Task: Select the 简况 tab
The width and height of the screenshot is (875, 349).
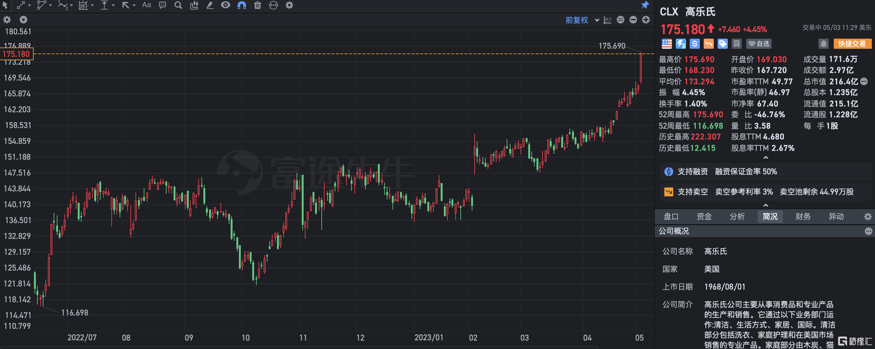Action: (x=770, y=216)
